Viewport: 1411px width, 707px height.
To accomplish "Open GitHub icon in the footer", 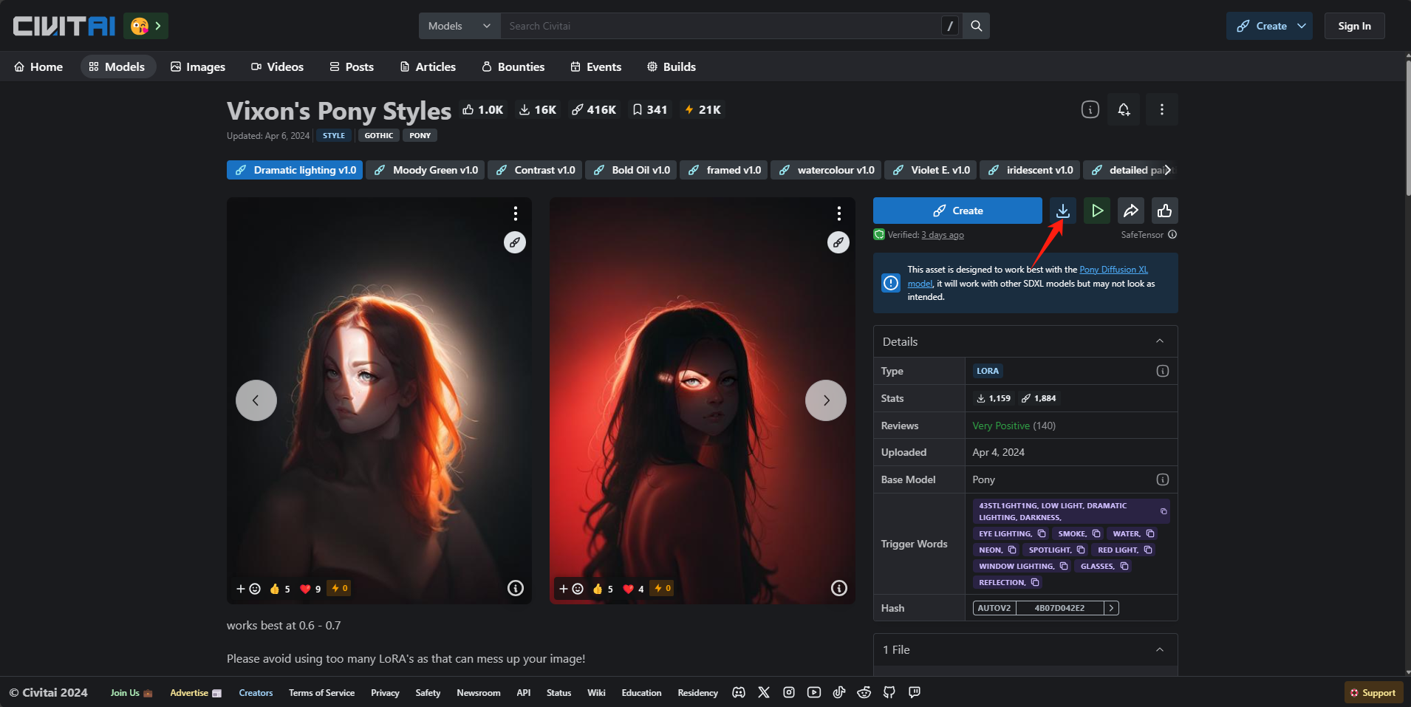I will (x=889, y=692).
